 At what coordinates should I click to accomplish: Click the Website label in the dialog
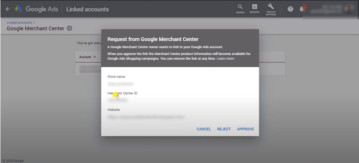tap(114, 110)
